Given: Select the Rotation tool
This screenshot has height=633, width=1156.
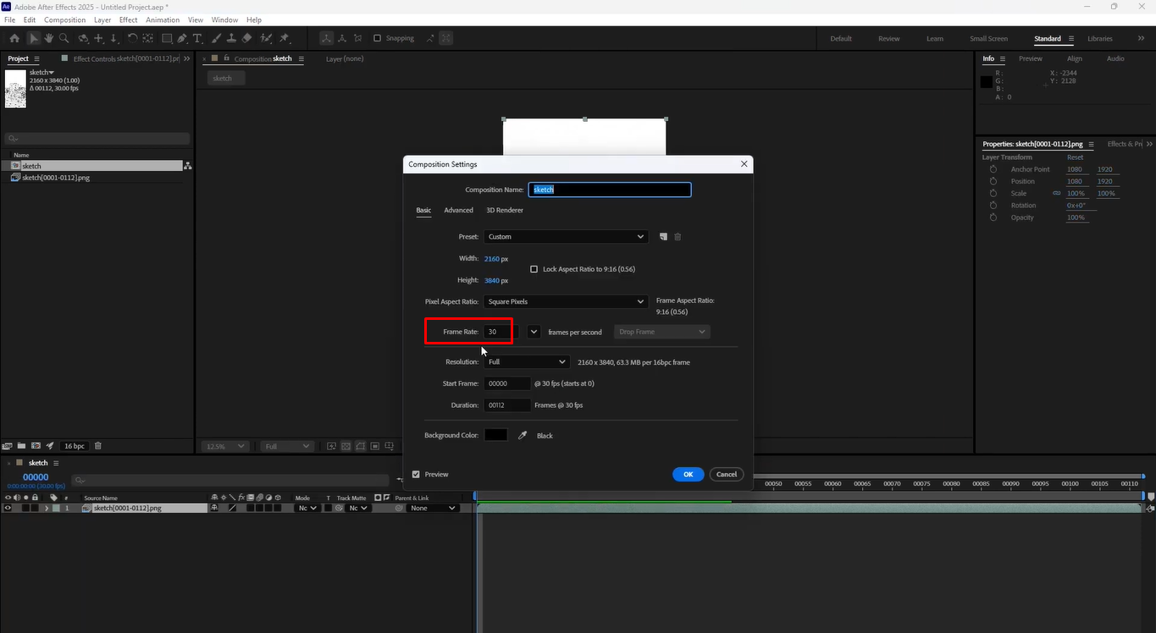Looking at the screenshot, I should (132, 38).
